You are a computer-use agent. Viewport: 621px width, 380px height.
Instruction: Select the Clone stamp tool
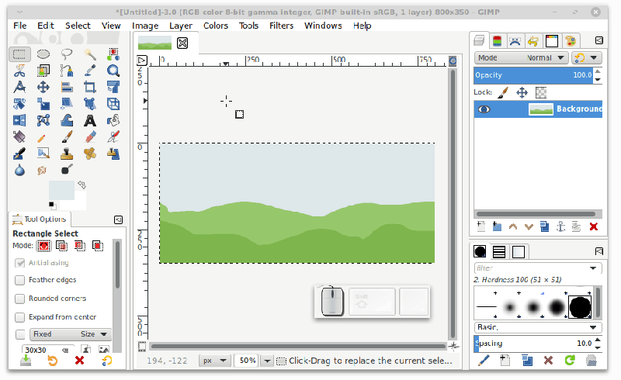[x=67, y=154]
